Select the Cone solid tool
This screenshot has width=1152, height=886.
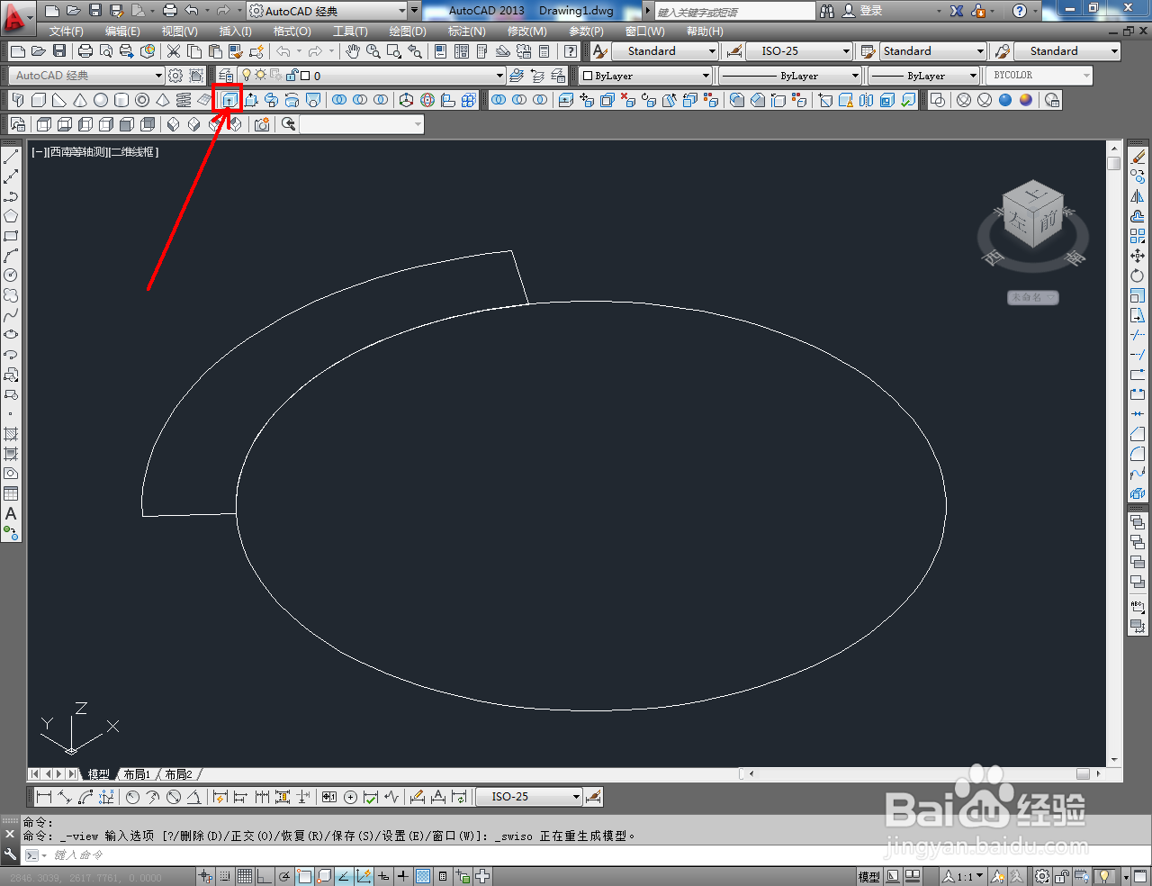[x=80, y=100]
